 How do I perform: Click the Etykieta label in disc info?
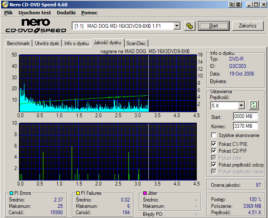coord(218,81)
